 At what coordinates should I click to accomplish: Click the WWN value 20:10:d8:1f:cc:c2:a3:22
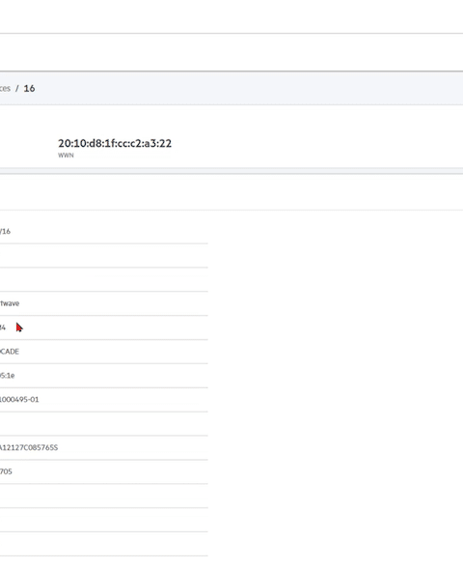point(115,143)
